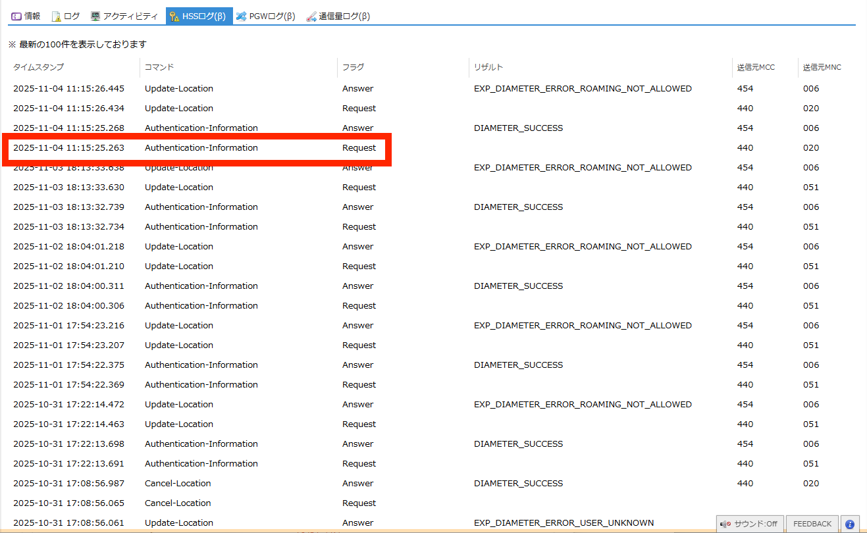Click the speaker icon beside サウンド:Off

pos(725,524)
